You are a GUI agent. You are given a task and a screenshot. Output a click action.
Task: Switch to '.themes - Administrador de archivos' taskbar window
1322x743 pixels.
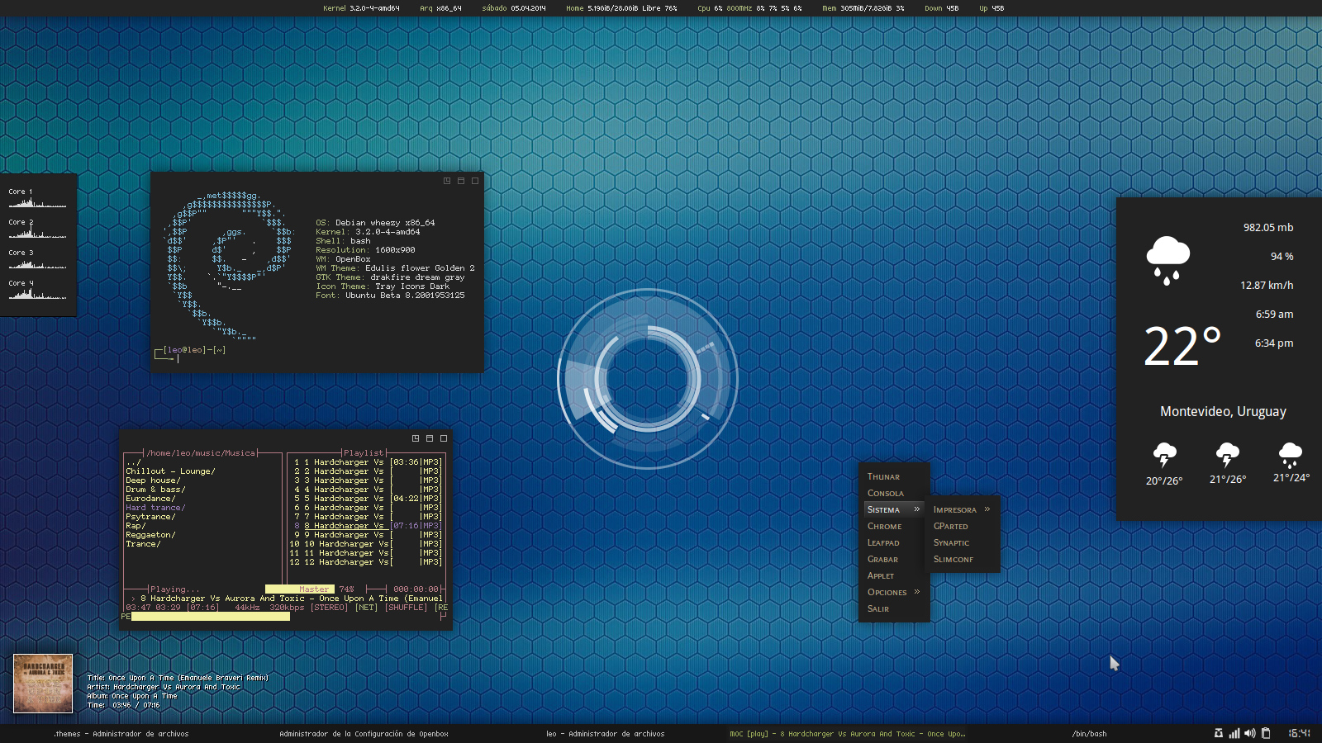coord(121,733)
